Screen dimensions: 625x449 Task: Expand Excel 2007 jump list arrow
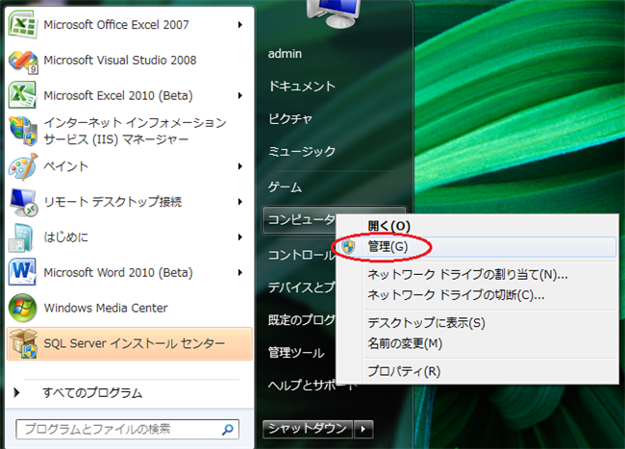point(240,25)
